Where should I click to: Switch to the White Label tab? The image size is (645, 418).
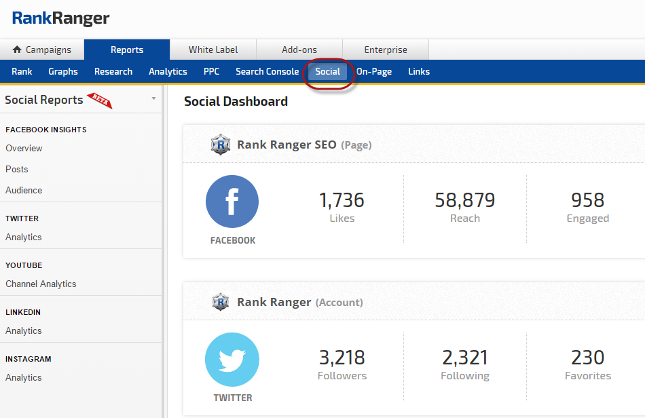click(213, 50)
